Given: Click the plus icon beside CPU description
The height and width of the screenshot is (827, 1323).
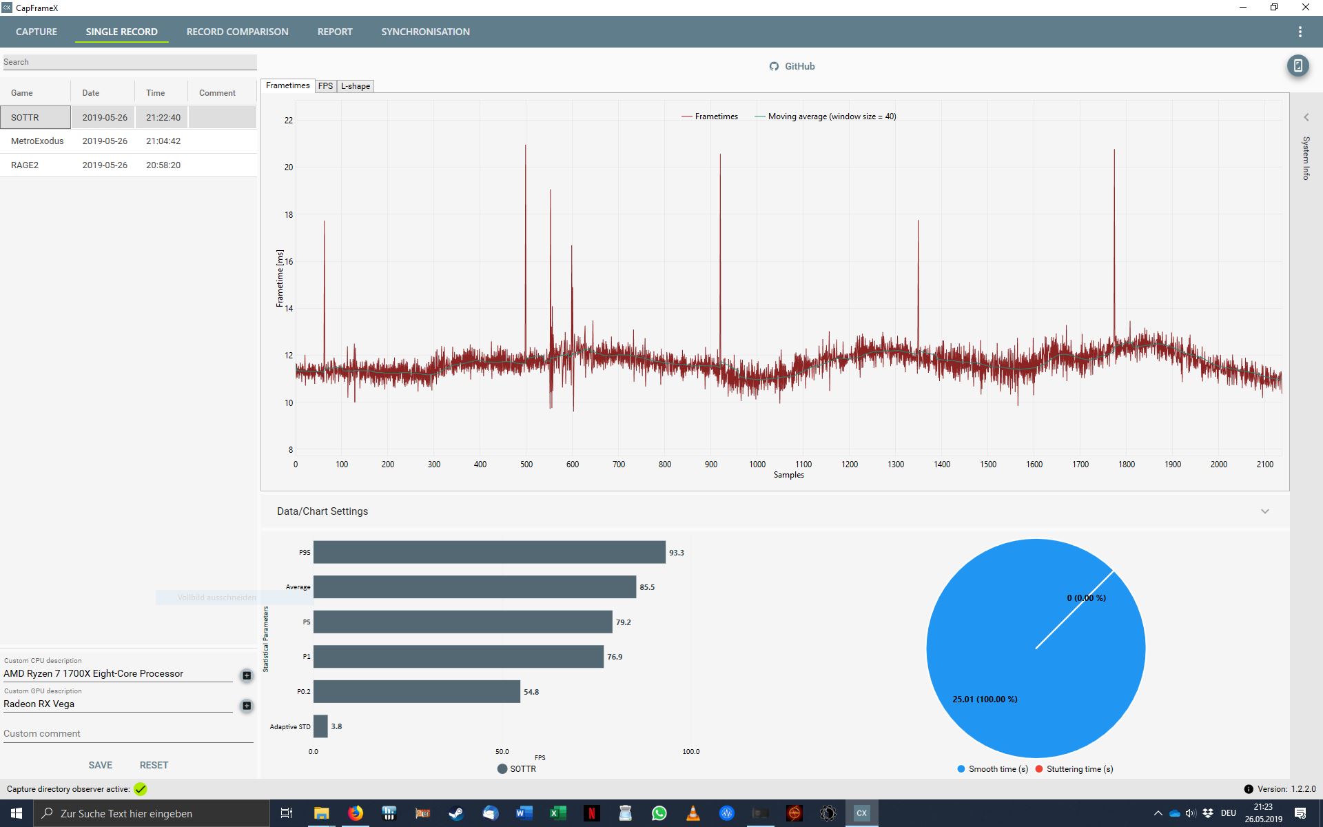Looking at the screenshot, I should tap(247, 675).
